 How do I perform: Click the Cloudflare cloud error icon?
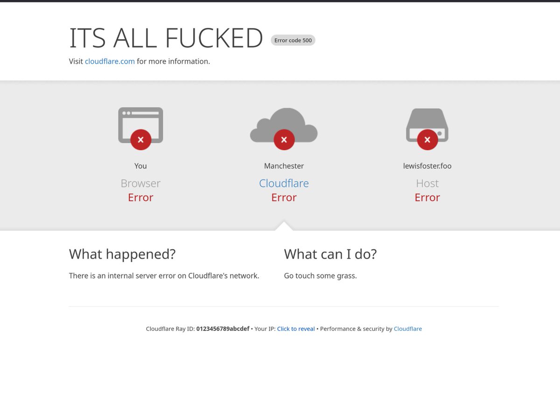pos(284,128)
